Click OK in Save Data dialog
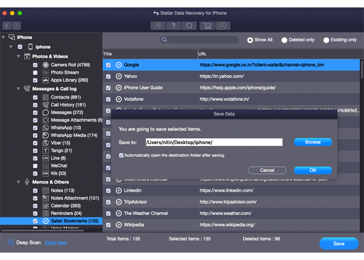The height and width of the screenshot is (260, 364). click(x=313, y=170)
